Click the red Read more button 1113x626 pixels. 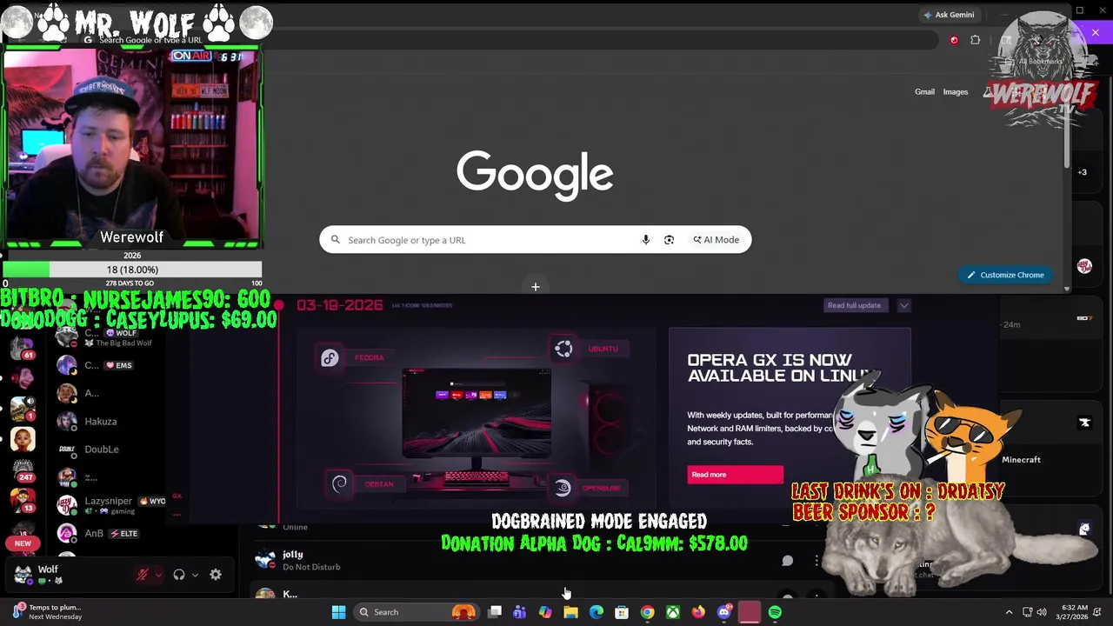[x=736, y=475]
